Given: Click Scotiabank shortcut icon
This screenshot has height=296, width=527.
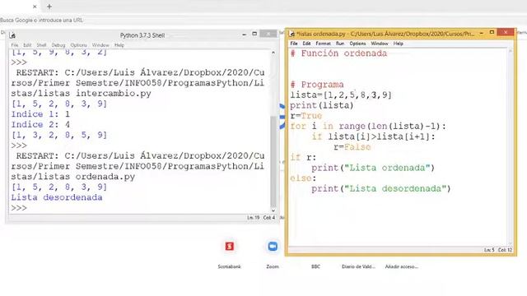Looking at the screenshot, I should (229, 247).
